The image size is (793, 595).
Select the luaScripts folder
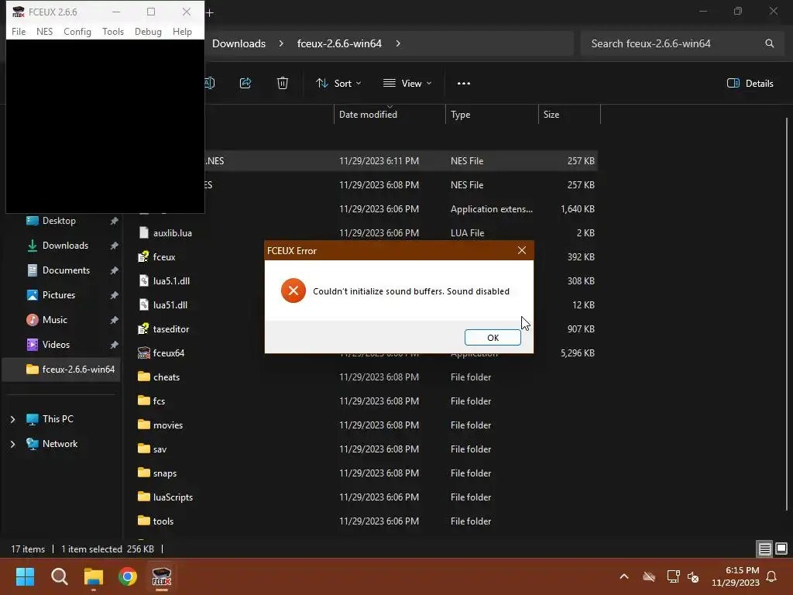(x=173, y=497)
